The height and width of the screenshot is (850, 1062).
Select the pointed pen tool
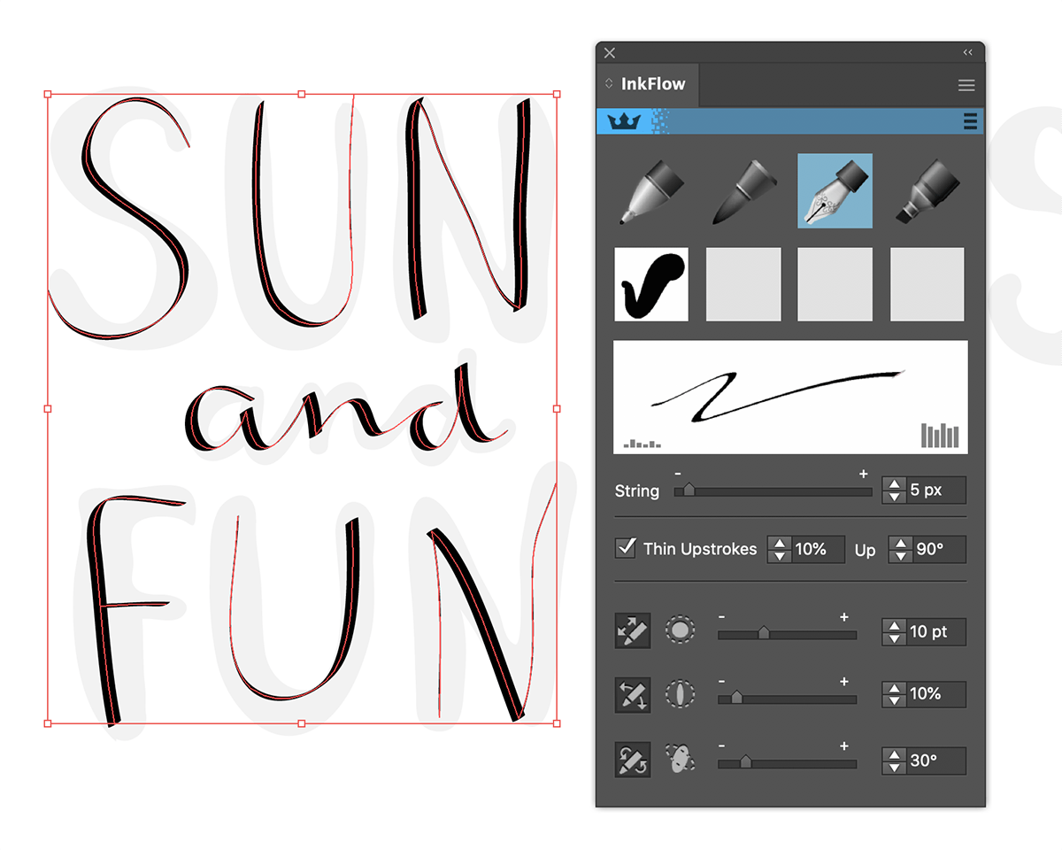tap(650, 189)
